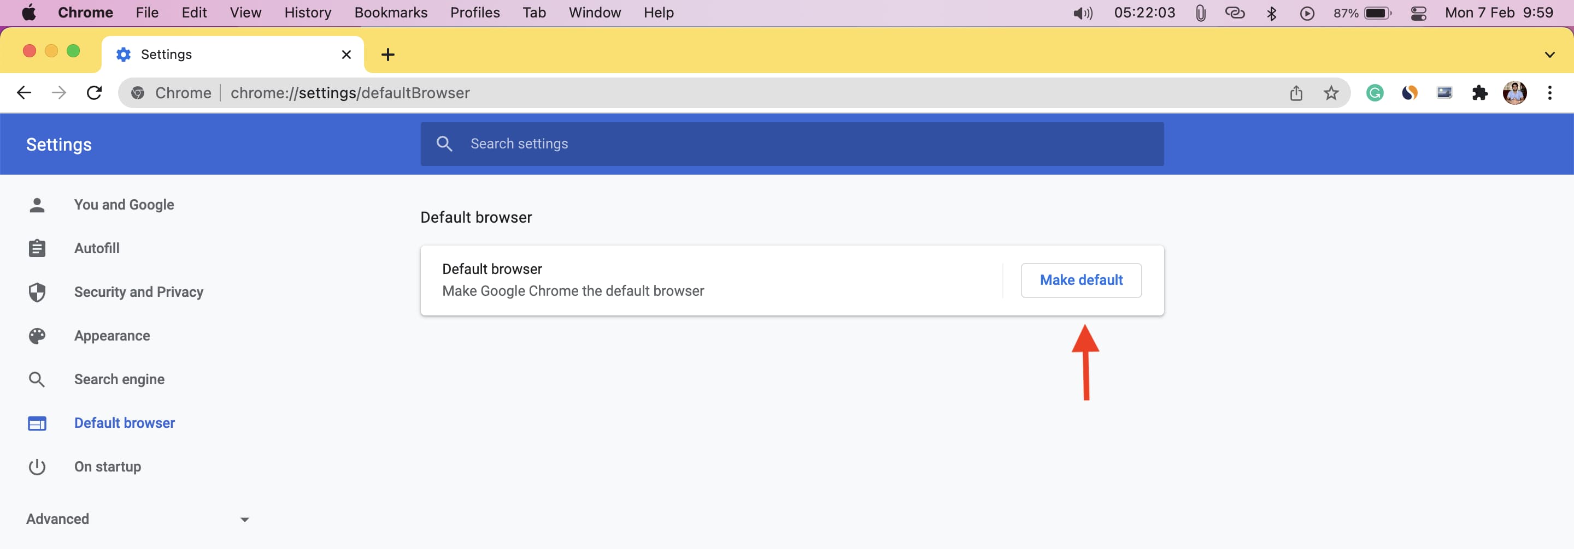Open the On startup settings page
Viewport: 1574px width, 549px height.
108,467
